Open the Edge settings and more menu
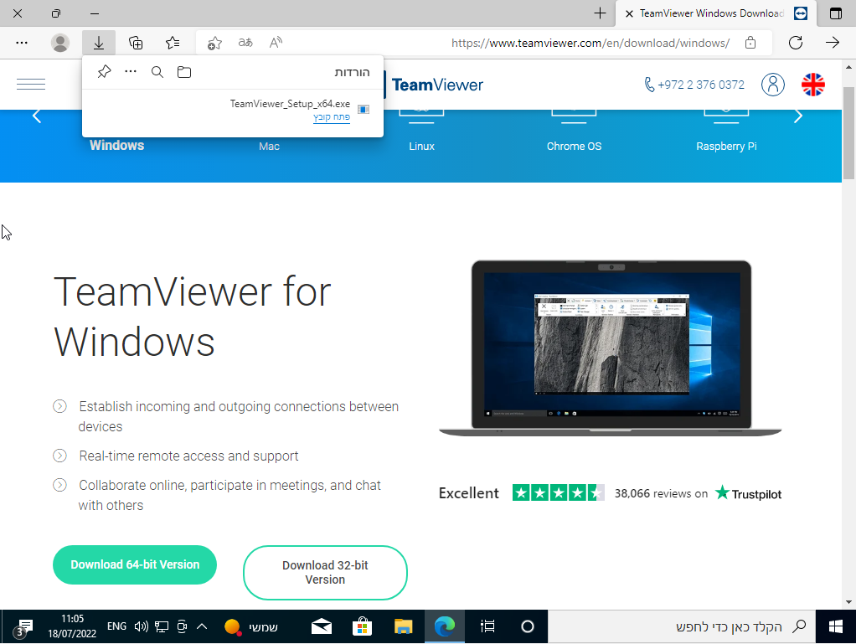This screenshot has height=644, width=856. coord(22,43)
